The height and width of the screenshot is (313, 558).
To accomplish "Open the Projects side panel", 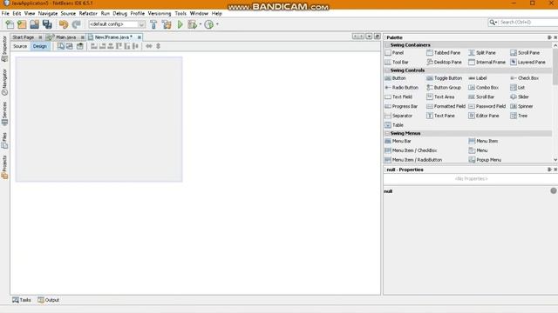I will pos(4,167).
